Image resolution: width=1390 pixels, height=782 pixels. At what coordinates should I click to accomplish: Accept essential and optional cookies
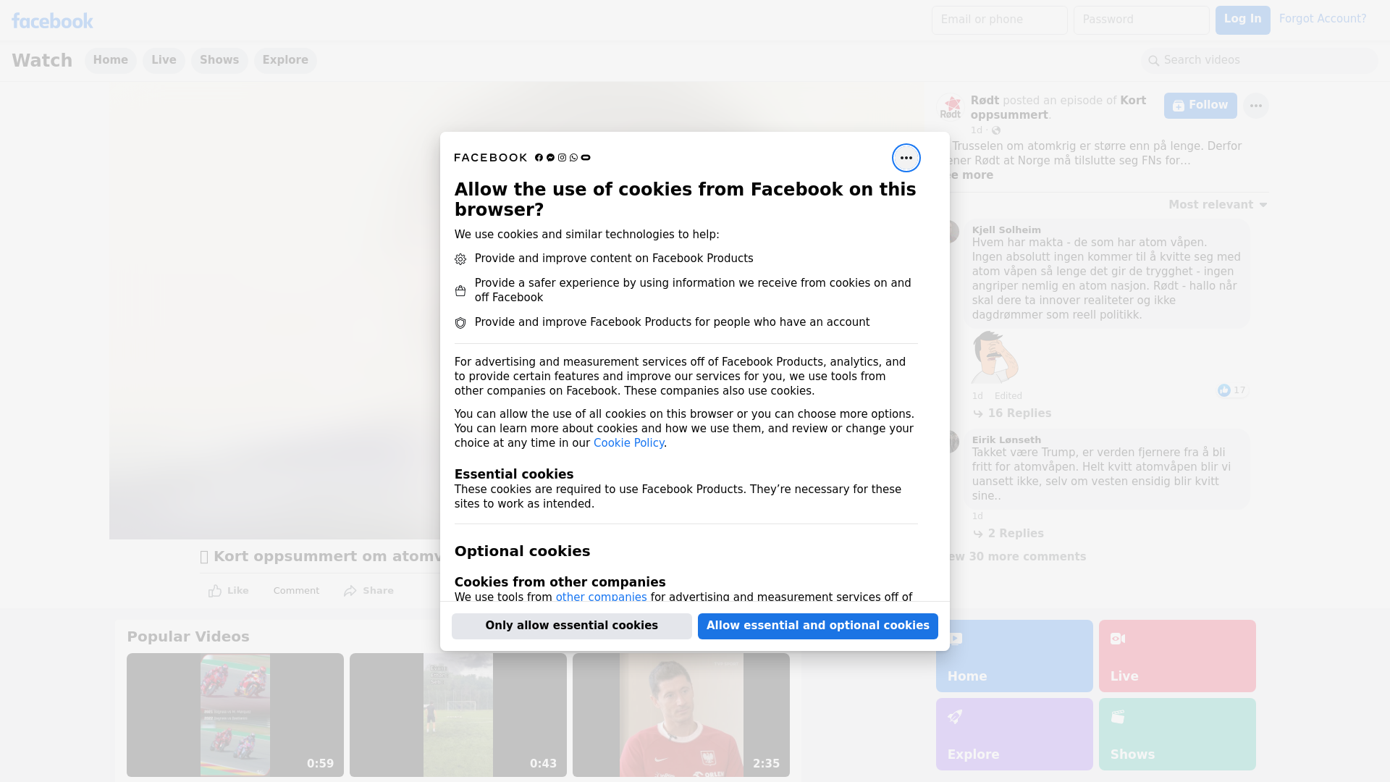(x=818, y=626)
